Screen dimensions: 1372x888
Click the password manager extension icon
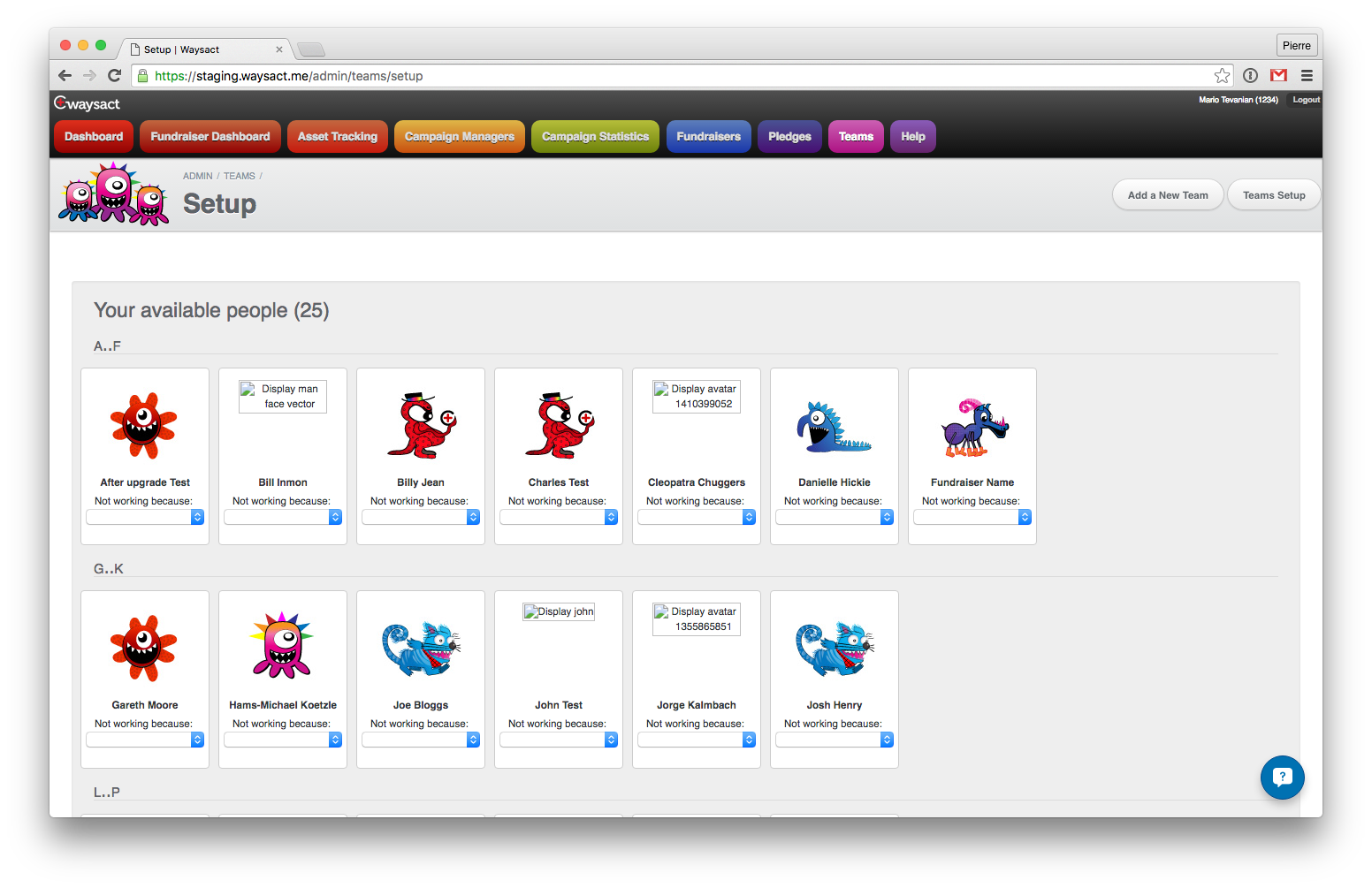(1250, 76)
